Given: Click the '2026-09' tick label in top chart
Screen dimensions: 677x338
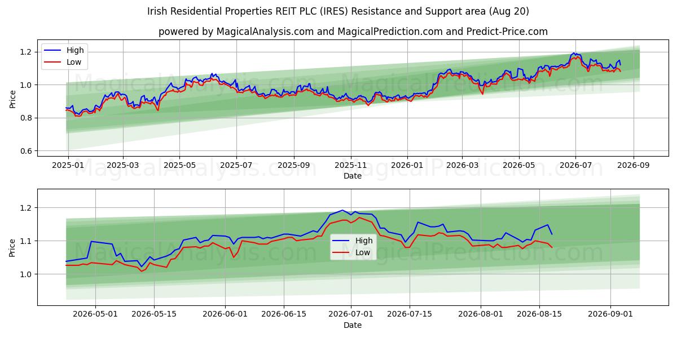Looking at the screenshot, I should [633, 165].
